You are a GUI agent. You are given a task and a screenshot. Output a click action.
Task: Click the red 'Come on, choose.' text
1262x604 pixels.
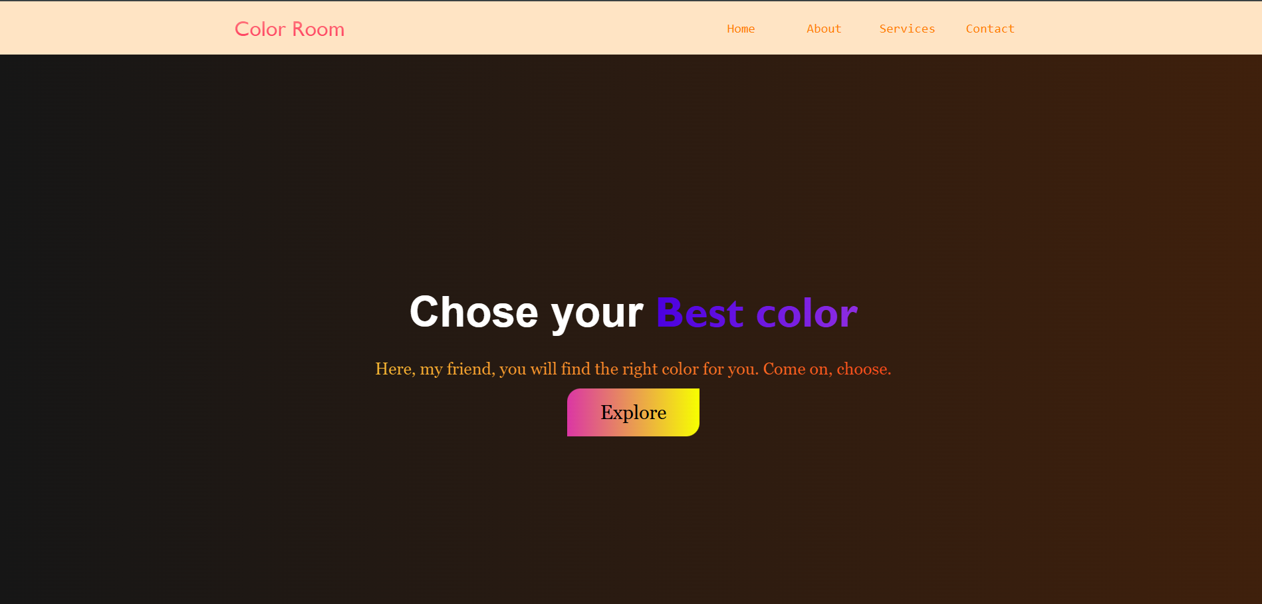pyautogui.click(x=827, y=369)
